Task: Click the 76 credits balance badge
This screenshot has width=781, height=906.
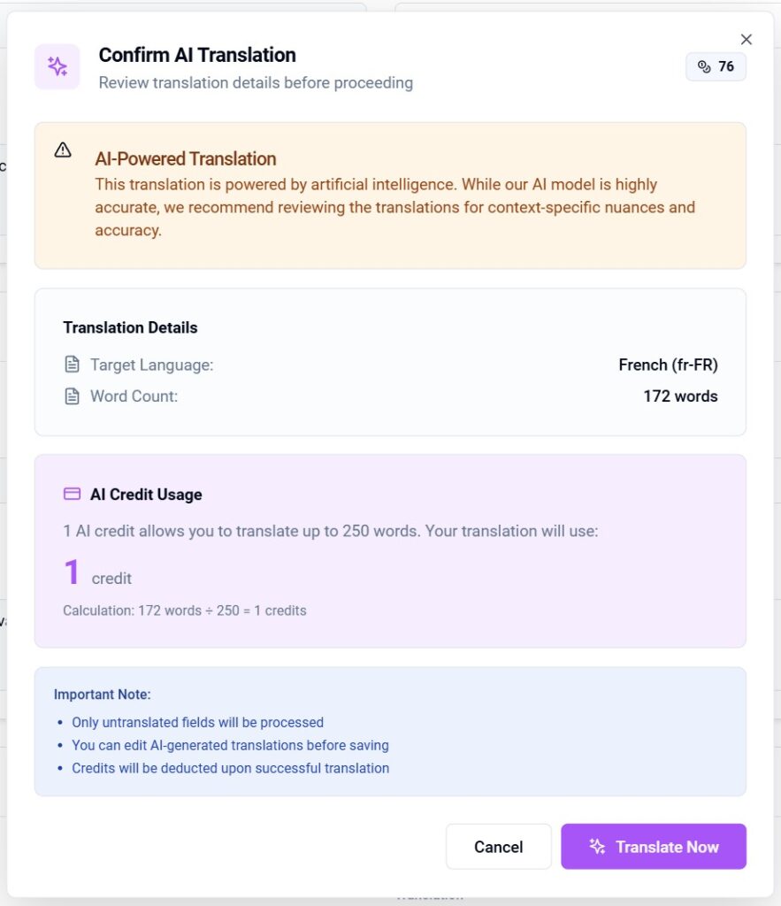Action: [716, 67]
